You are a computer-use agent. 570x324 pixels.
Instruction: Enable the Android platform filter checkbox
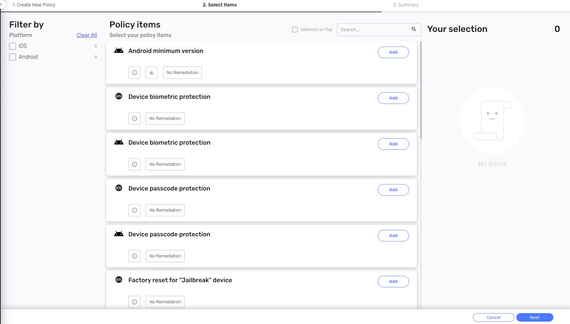click(13, 57)
